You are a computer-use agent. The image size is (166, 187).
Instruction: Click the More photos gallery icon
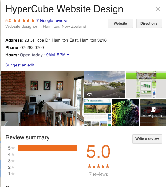coord(153,109)
